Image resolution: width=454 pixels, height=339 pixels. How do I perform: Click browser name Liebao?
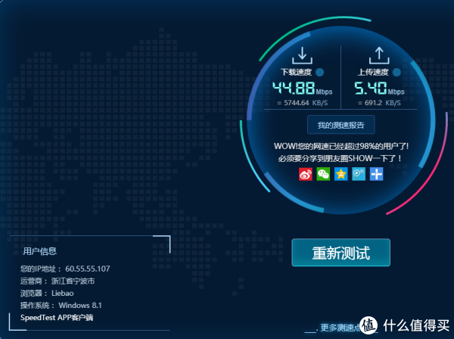point(63,294)
